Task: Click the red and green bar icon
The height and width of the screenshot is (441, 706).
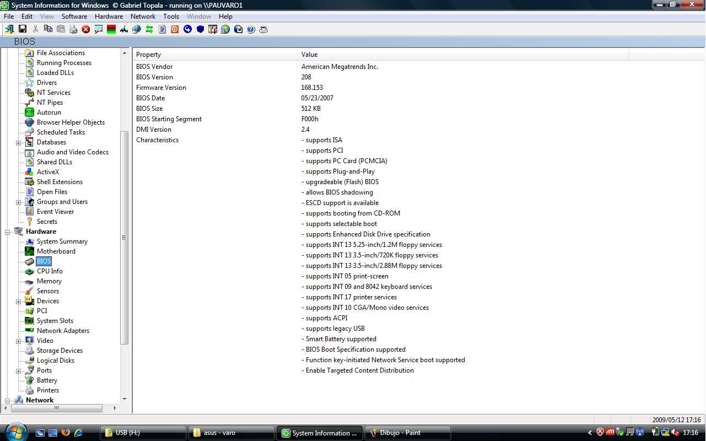Action: pyautogui.click(x=111, y=29)
